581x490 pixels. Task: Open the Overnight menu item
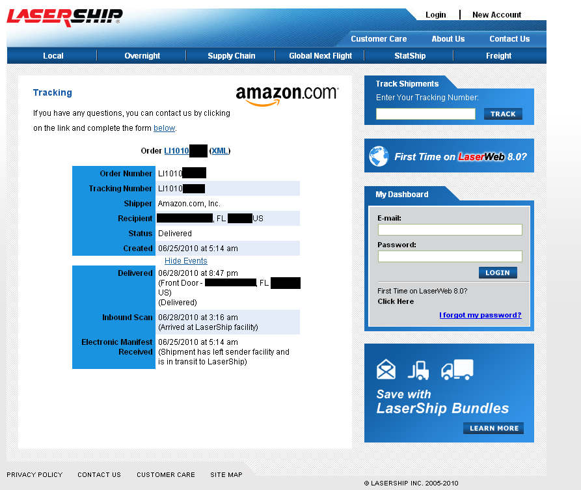tap(142, 56)
